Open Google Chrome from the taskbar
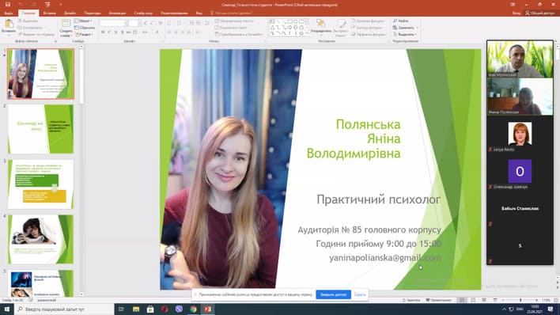560x315 pixels. pyautogui.click(x=193, y=309)
